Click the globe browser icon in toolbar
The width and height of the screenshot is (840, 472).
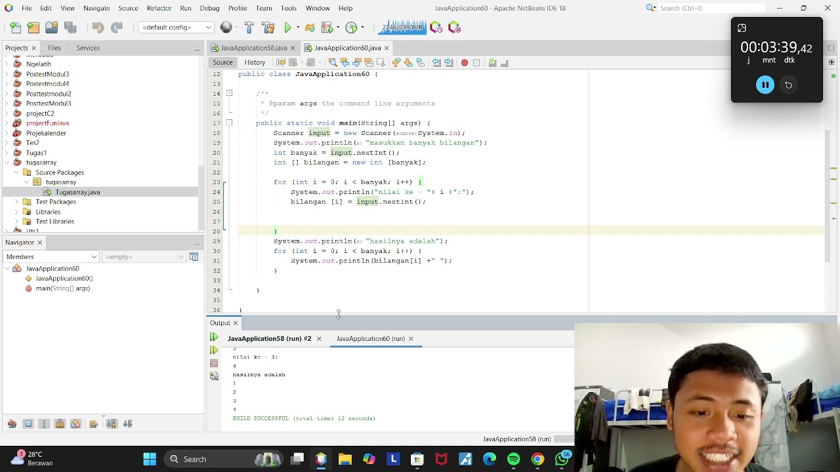pos(226,28)
